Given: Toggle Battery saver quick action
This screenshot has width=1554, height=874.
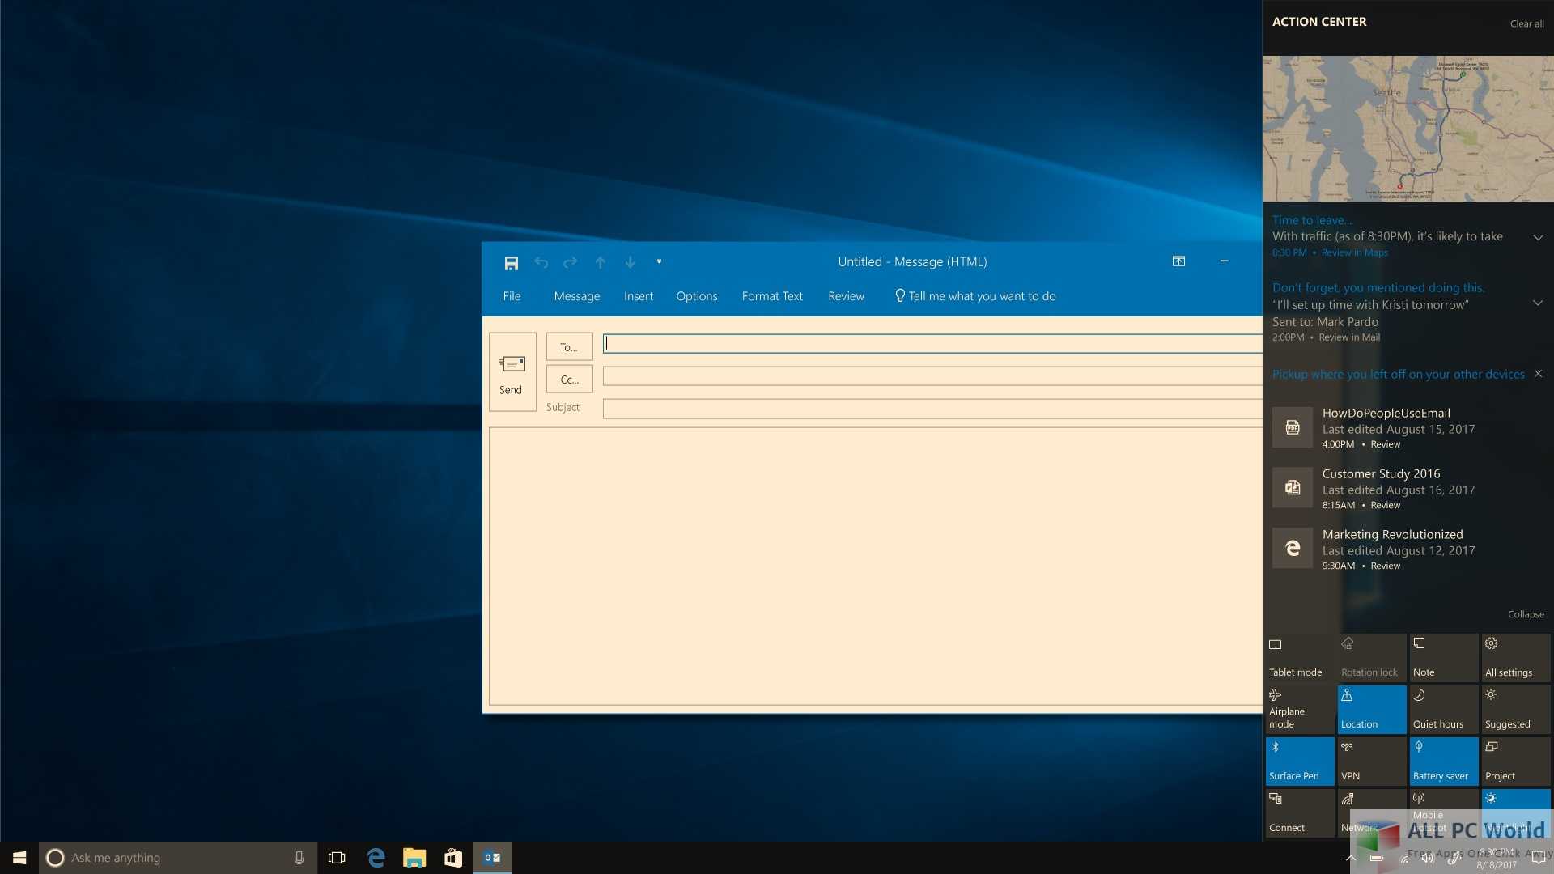Looking at the screenshot, I should (1443, 761).
